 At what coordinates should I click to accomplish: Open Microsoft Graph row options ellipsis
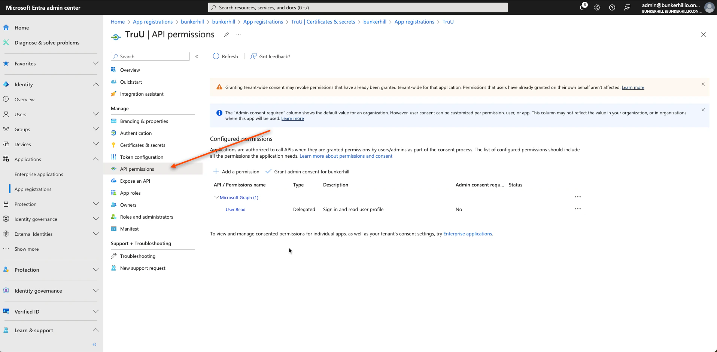click(578, 197)
